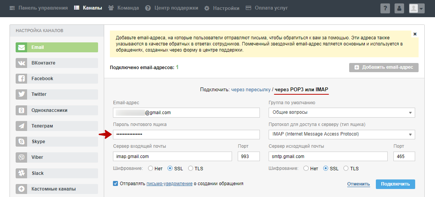435x197 pixels.
Task: Click the incoming mail port field
Action: pos(248,157)
